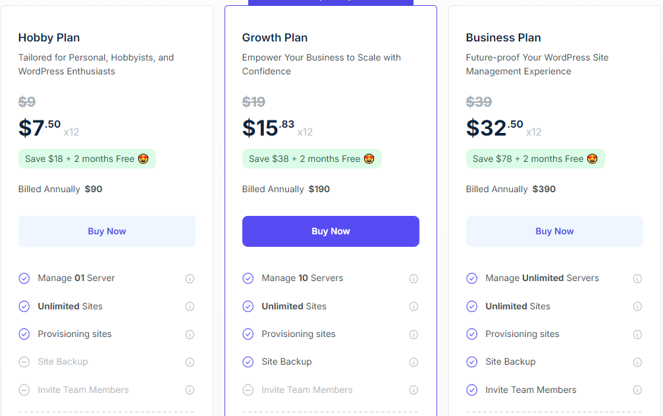Image resolution: width=663 pixels, height=416 pixels.
Task: Click info icon beside Hobby Manage 01 Server
Action: pos(190,278)
